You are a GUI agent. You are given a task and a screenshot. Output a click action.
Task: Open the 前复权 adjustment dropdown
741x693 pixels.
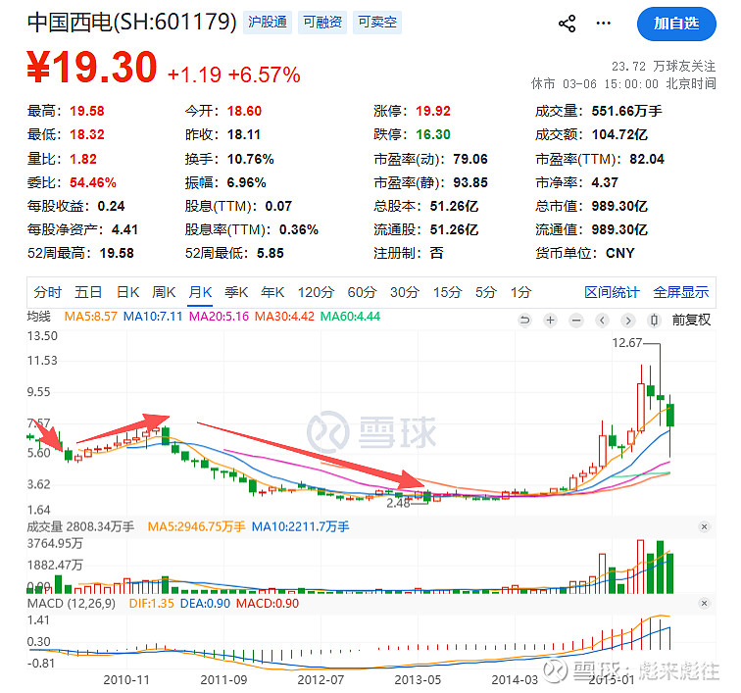coord(691,321)
